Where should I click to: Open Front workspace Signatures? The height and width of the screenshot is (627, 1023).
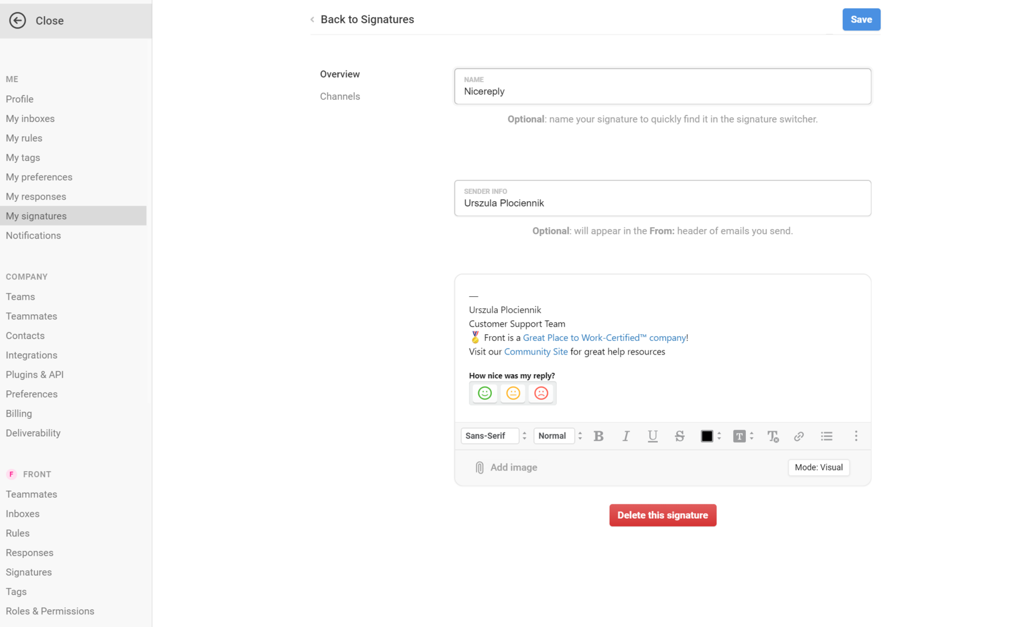29,572
